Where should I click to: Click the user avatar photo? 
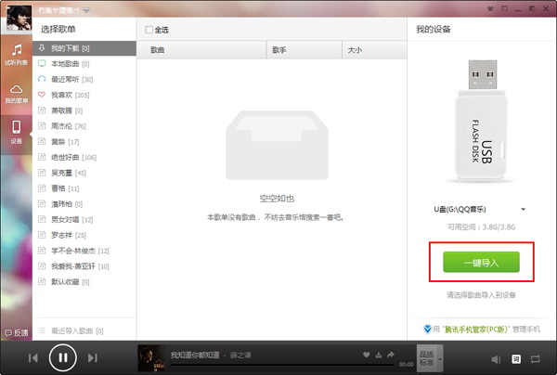[x=19, y=18]
